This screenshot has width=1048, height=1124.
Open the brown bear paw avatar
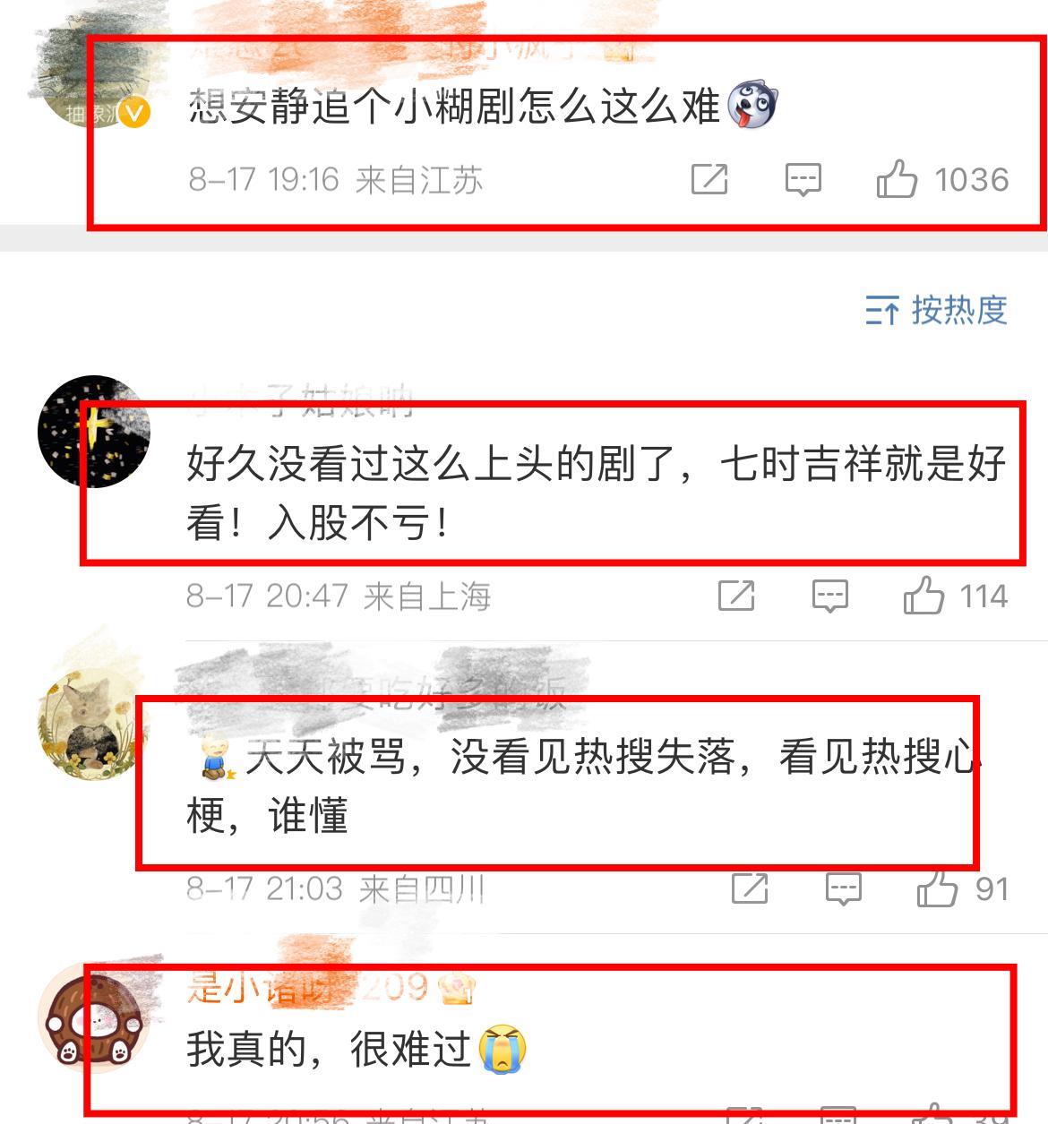tap(93, 1017)
